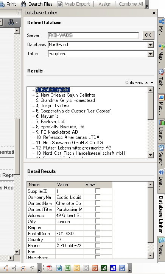Check the View box for Address

pyautogui.click(x=98, y=215)
